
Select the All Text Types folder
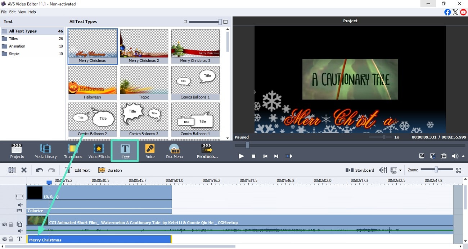[x=32, y=31]
